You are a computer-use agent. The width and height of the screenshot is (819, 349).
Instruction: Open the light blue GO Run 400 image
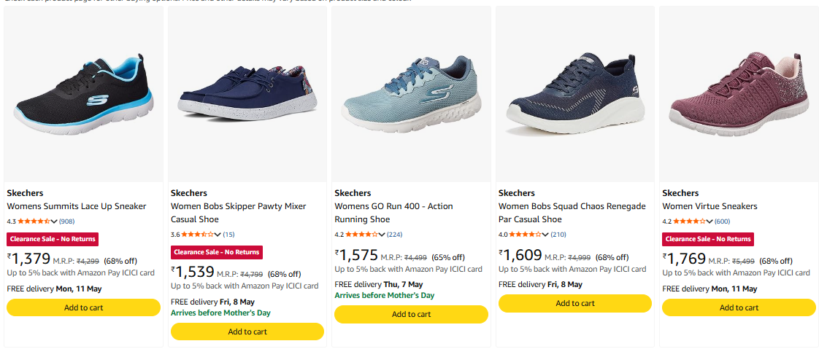tap(411, 94)
